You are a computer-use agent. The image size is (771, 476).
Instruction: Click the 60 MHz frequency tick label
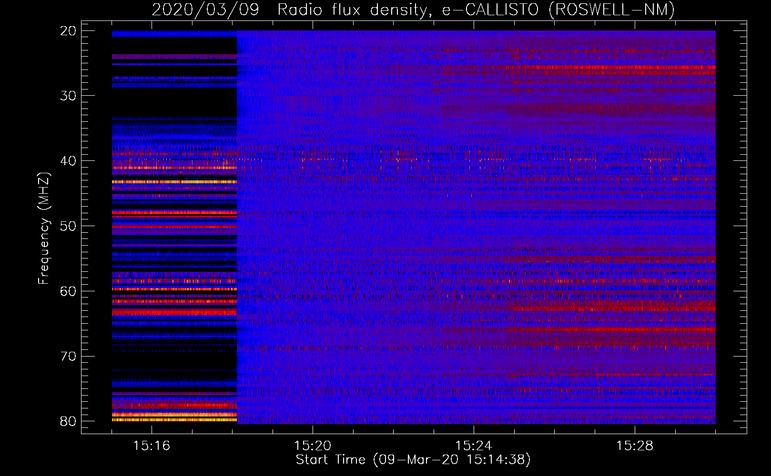tap(68, 291)
